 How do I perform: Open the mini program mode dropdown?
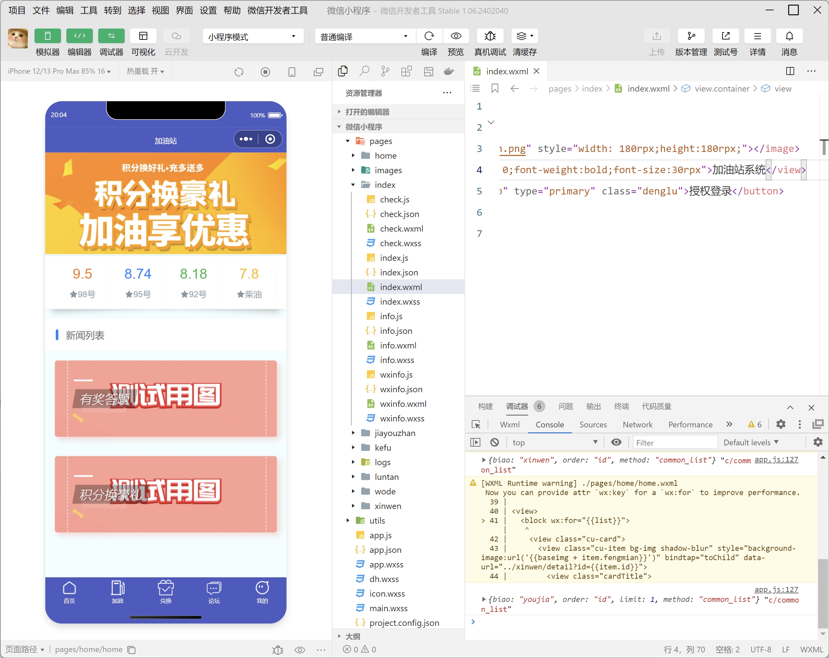[x=253, y=37]
